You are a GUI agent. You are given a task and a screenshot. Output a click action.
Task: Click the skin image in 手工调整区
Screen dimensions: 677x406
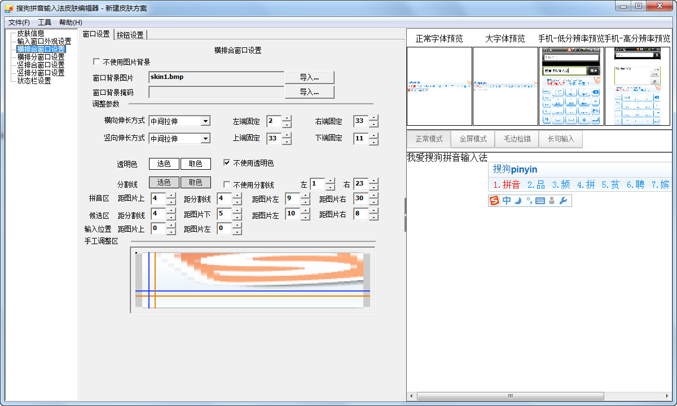pyautogui.click(x=253, y=280)
